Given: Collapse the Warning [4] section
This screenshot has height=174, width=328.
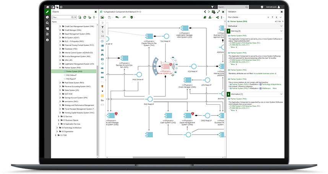Looking at the screenshot, I should (x=281, y=31).
